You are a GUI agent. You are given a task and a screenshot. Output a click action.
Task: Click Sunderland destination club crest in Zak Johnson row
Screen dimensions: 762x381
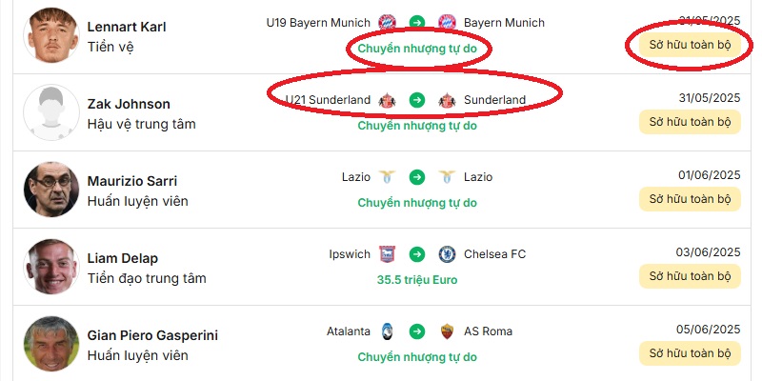[447, 100]
